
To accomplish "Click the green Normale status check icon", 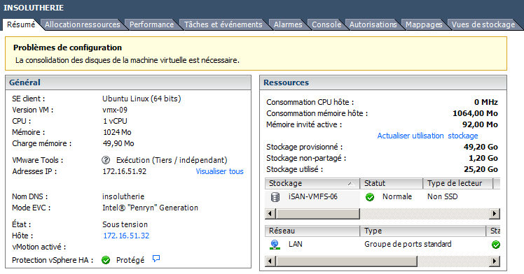I will pos(370,197).
